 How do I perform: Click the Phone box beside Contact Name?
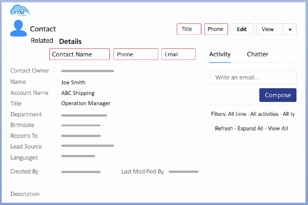(136, 54)
